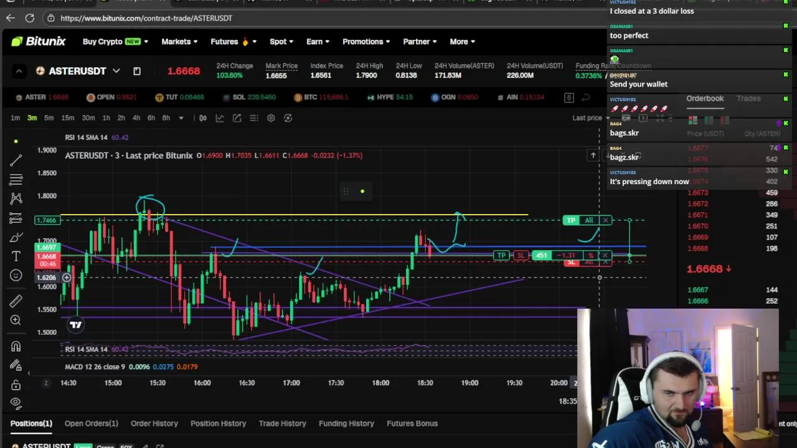797x448 pixels.
Task: Click the edit drawing icon in the chart toolbar
Action: click(237, 118)
